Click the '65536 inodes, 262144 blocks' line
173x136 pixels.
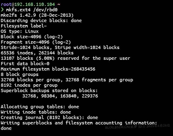pos(37,53)
